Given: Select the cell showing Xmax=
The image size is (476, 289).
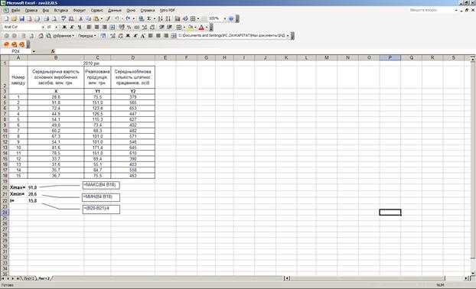Looking at the screenshot, I should point(18,188).
